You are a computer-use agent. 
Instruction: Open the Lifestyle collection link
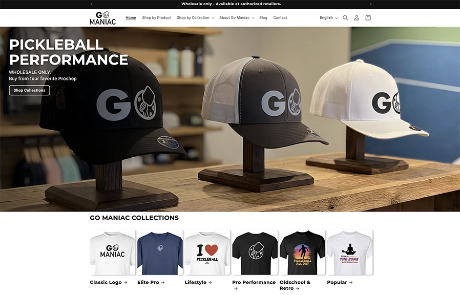point(198,282)
